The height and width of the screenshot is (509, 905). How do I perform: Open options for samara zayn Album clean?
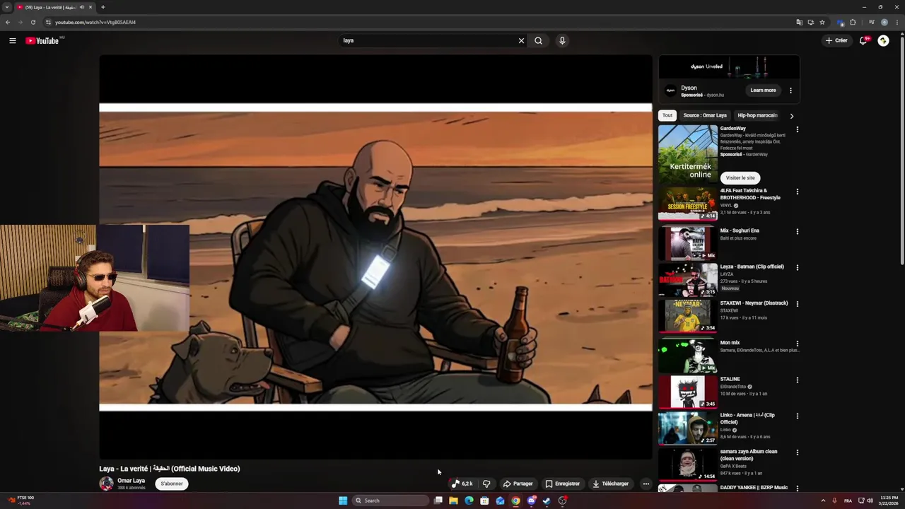[797, 452]
